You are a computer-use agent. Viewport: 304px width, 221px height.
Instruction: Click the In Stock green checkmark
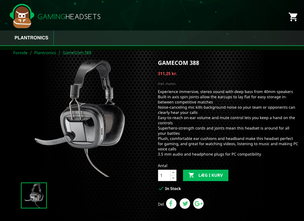(x=161, y=189)
